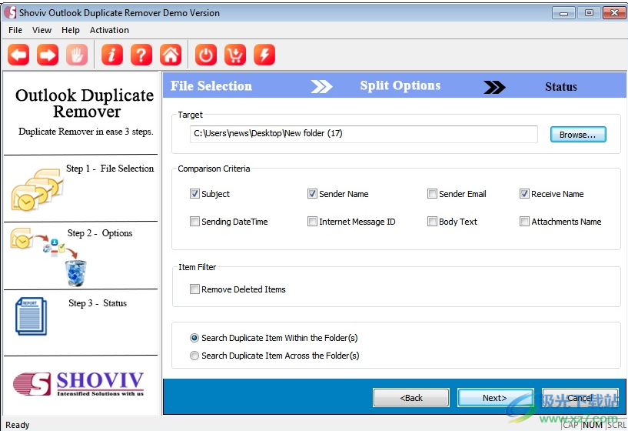Open the Help menu

point(71,30)
